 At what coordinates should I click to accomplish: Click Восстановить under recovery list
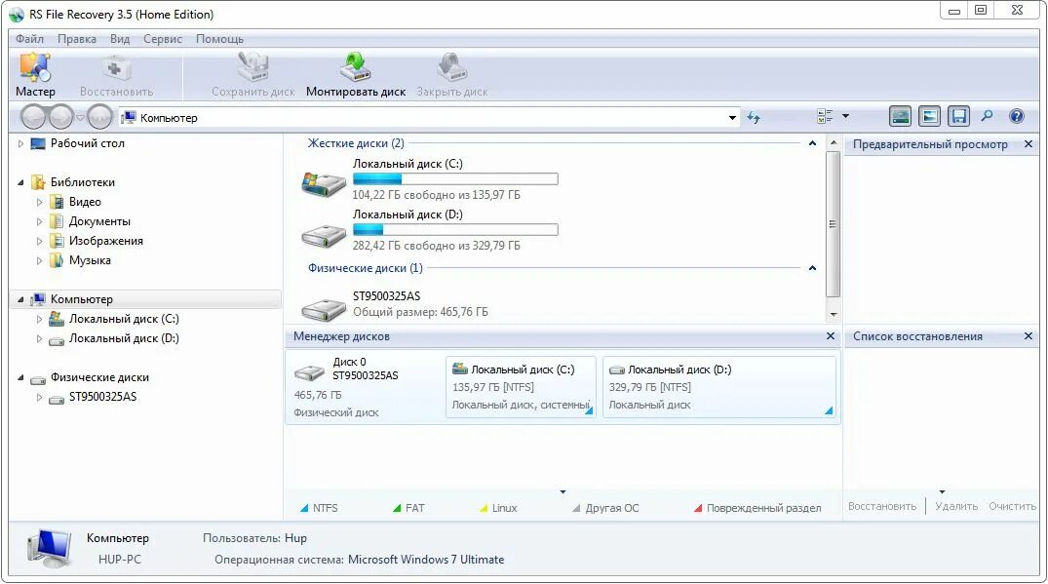tap(882, 506)
